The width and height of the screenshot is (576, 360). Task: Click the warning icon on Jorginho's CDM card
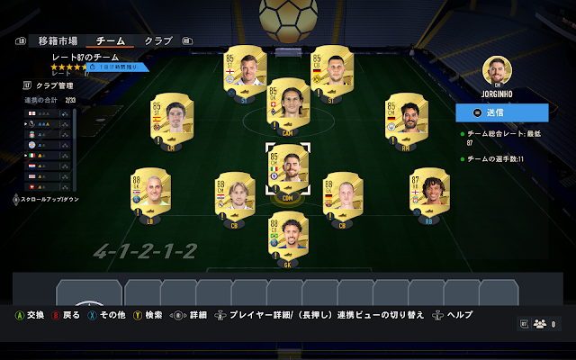click(275, 189)
